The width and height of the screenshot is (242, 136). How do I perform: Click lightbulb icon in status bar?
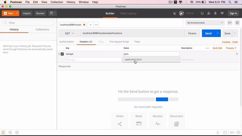[218, 132]
